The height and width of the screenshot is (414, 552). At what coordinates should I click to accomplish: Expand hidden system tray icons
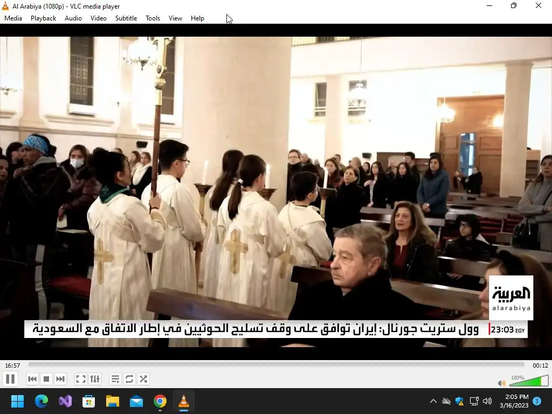point(433,401)
